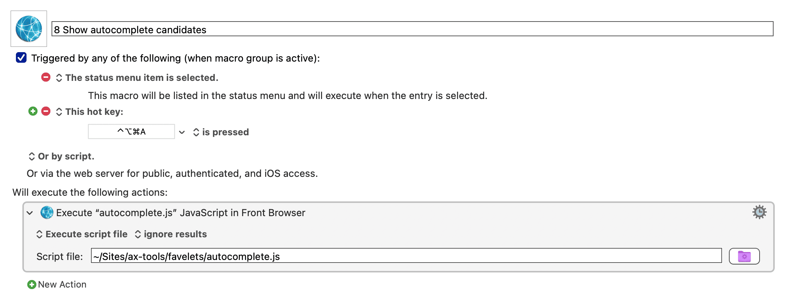Click New Action to add an action
The image size is (788, 297).
[x=62, y=284]
